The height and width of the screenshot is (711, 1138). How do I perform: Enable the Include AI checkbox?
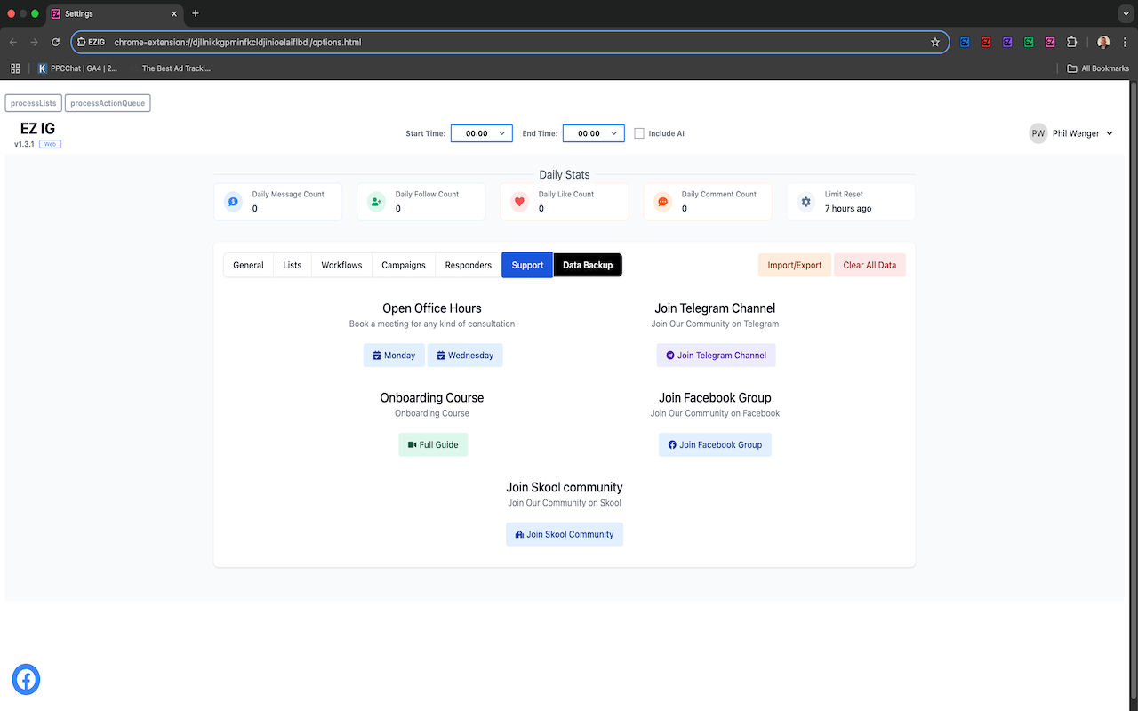(639, 132)
